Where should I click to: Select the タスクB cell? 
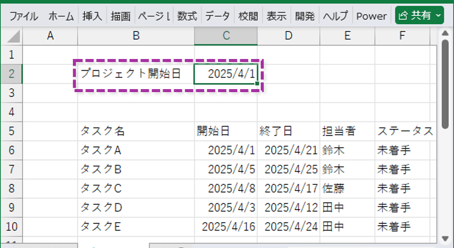136,169
